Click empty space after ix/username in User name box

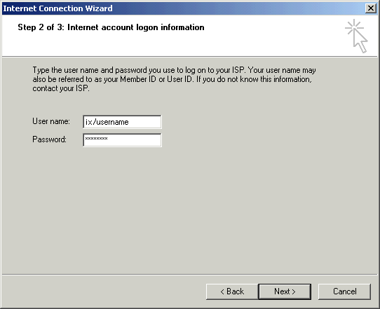144,122
